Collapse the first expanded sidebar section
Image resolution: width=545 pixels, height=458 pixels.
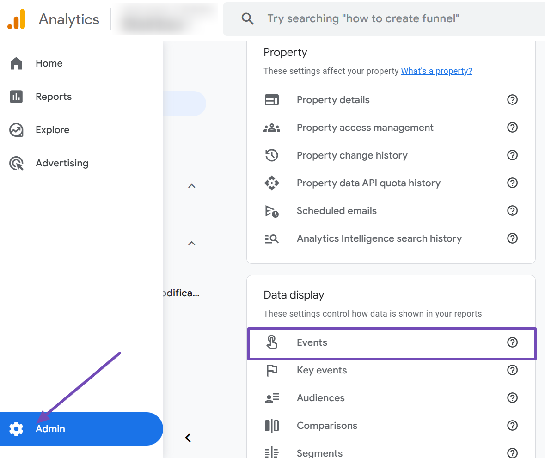click(191, 186)
